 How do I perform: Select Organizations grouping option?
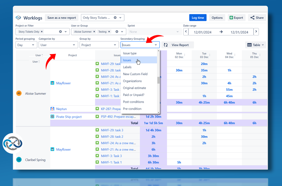coord(139,81)
